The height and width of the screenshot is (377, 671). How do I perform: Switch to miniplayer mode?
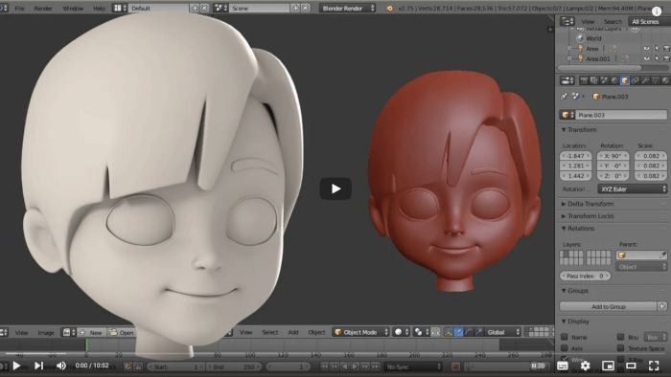tap(608, 366)
